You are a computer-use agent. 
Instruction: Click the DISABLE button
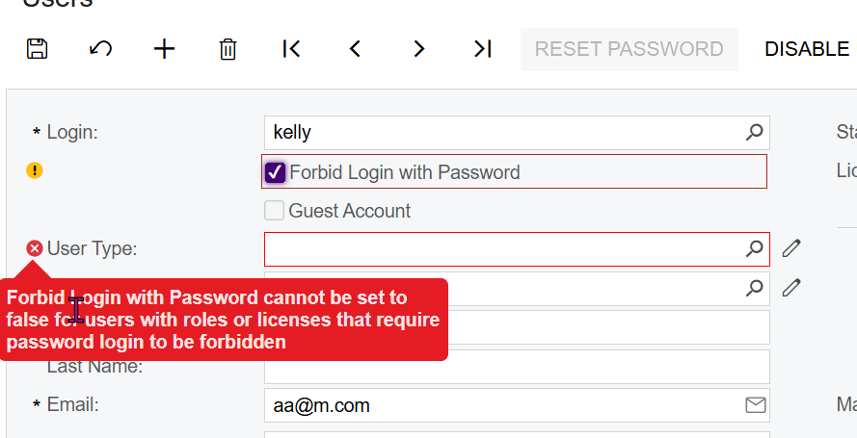pyautogui.click(x=807, y=49)
